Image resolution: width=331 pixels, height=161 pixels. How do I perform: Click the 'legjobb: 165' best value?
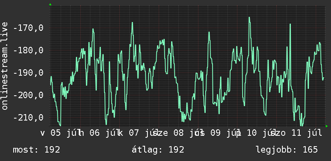pyautogui.click(x=287, y=150)
